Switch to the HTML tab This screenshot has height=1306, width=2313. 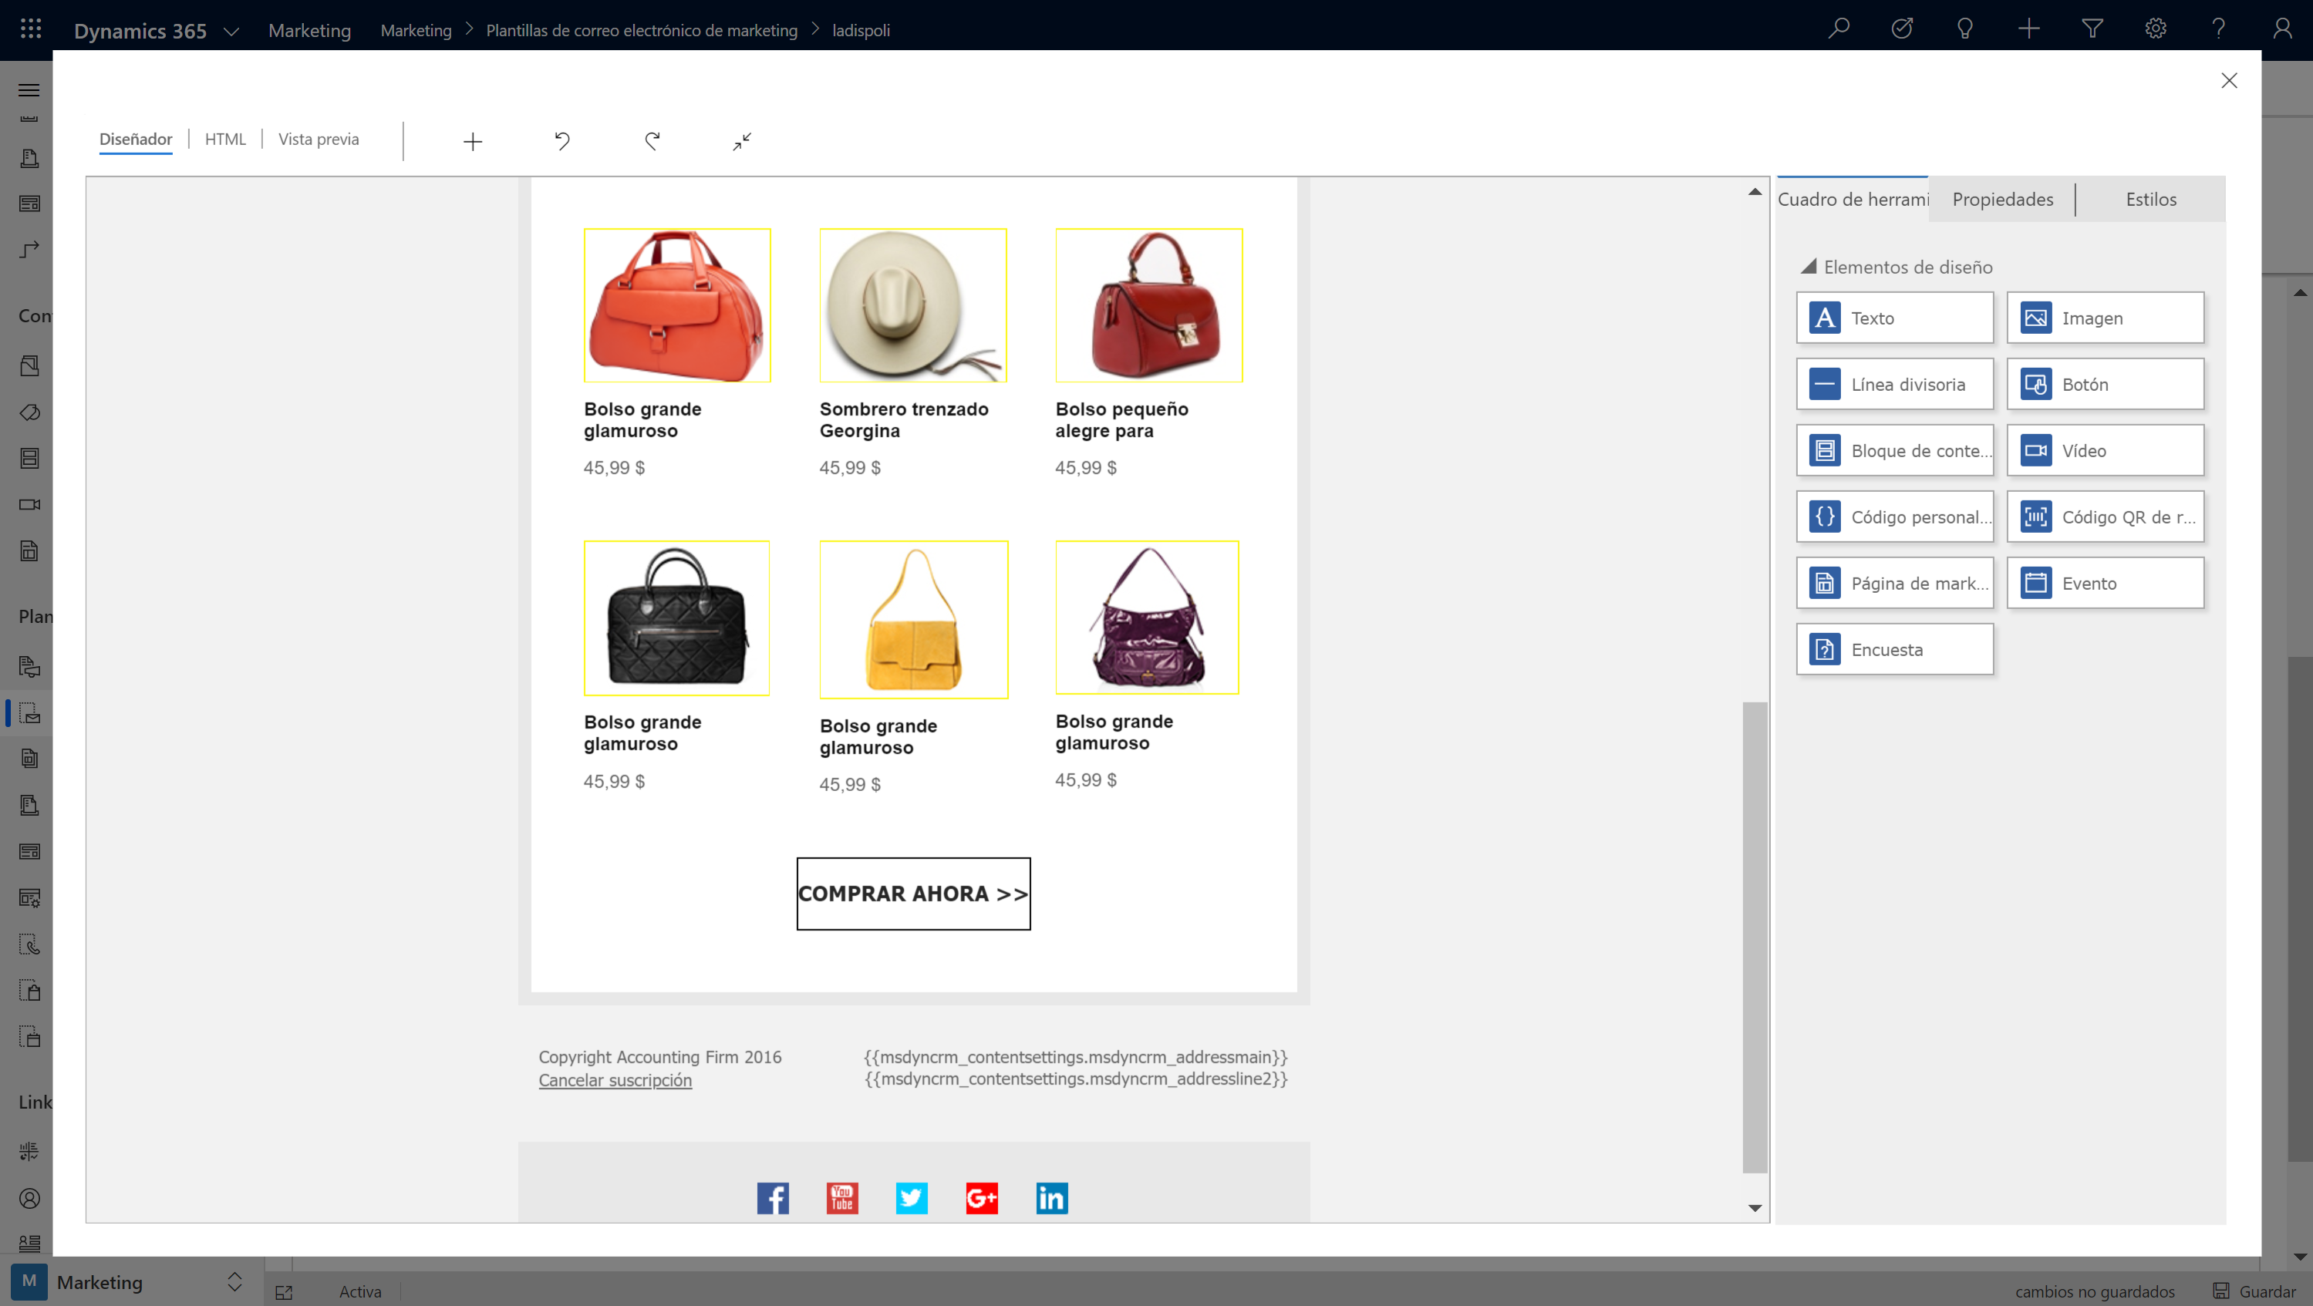click(224, 139)
